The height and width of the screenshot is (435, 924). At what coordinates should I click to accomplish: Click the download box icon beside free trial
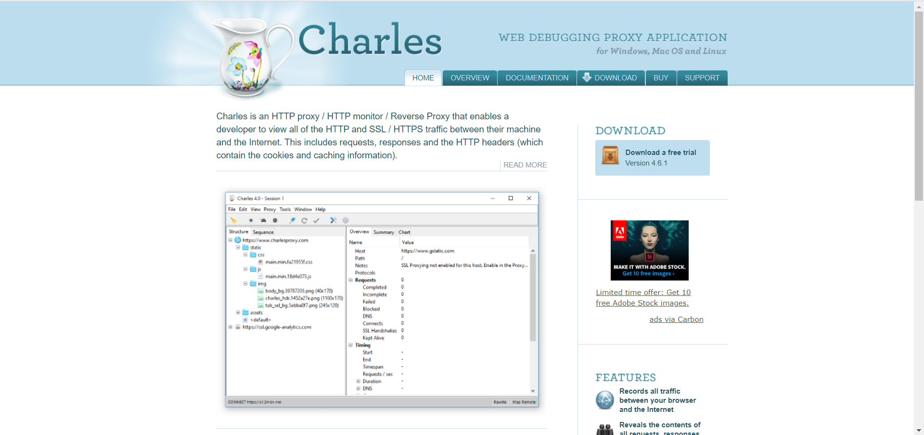click(x=610, y=155)
